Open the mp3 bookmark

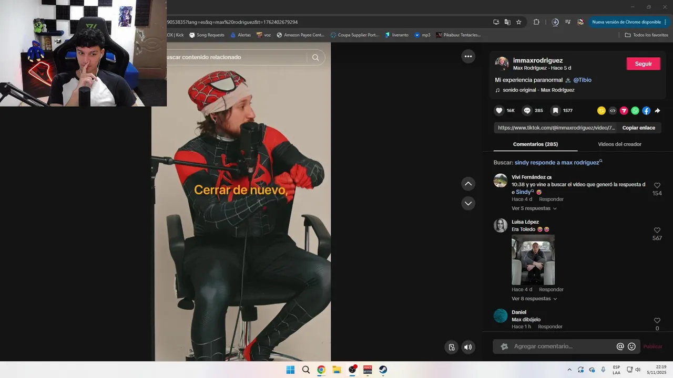pos(422,35)
